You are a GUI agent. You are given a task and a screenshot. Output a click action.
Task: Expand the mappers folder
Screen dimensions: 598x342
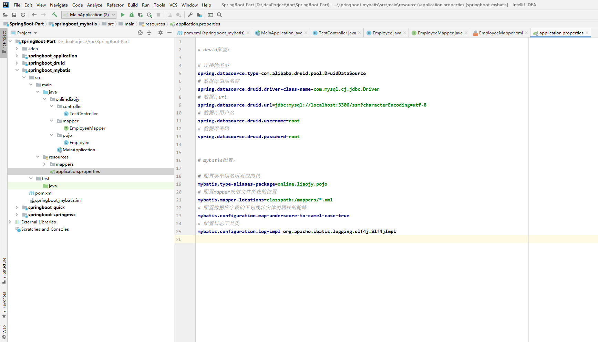tap(44, 164)
